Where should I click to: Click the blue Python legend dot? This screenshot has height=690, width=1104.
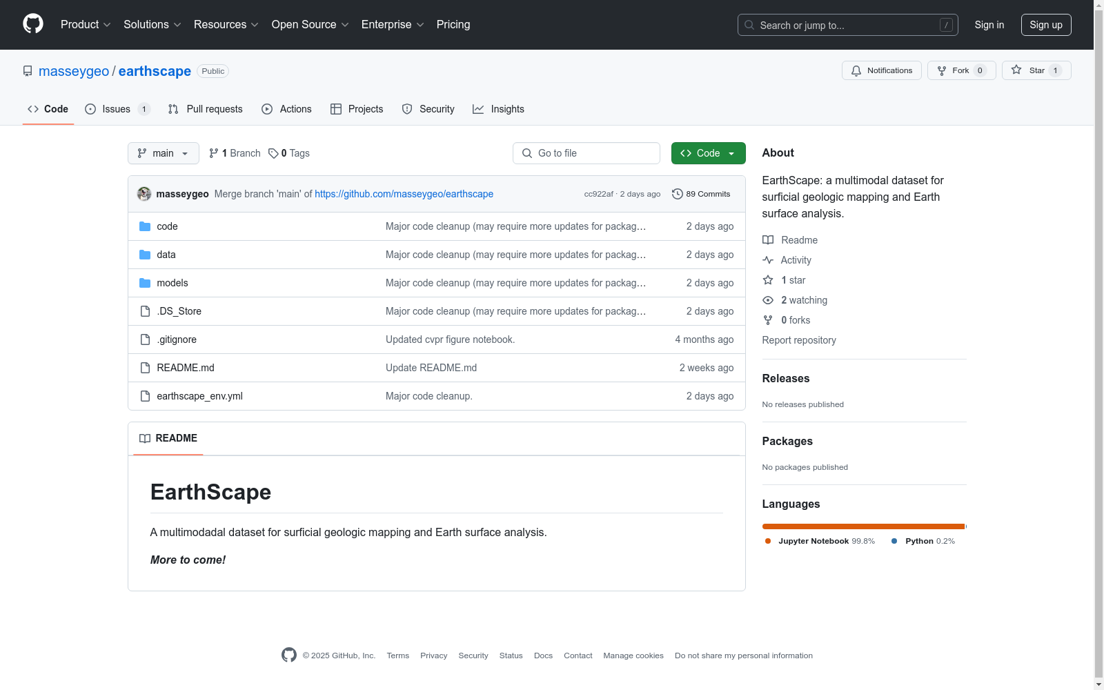(x=894, y=541)
